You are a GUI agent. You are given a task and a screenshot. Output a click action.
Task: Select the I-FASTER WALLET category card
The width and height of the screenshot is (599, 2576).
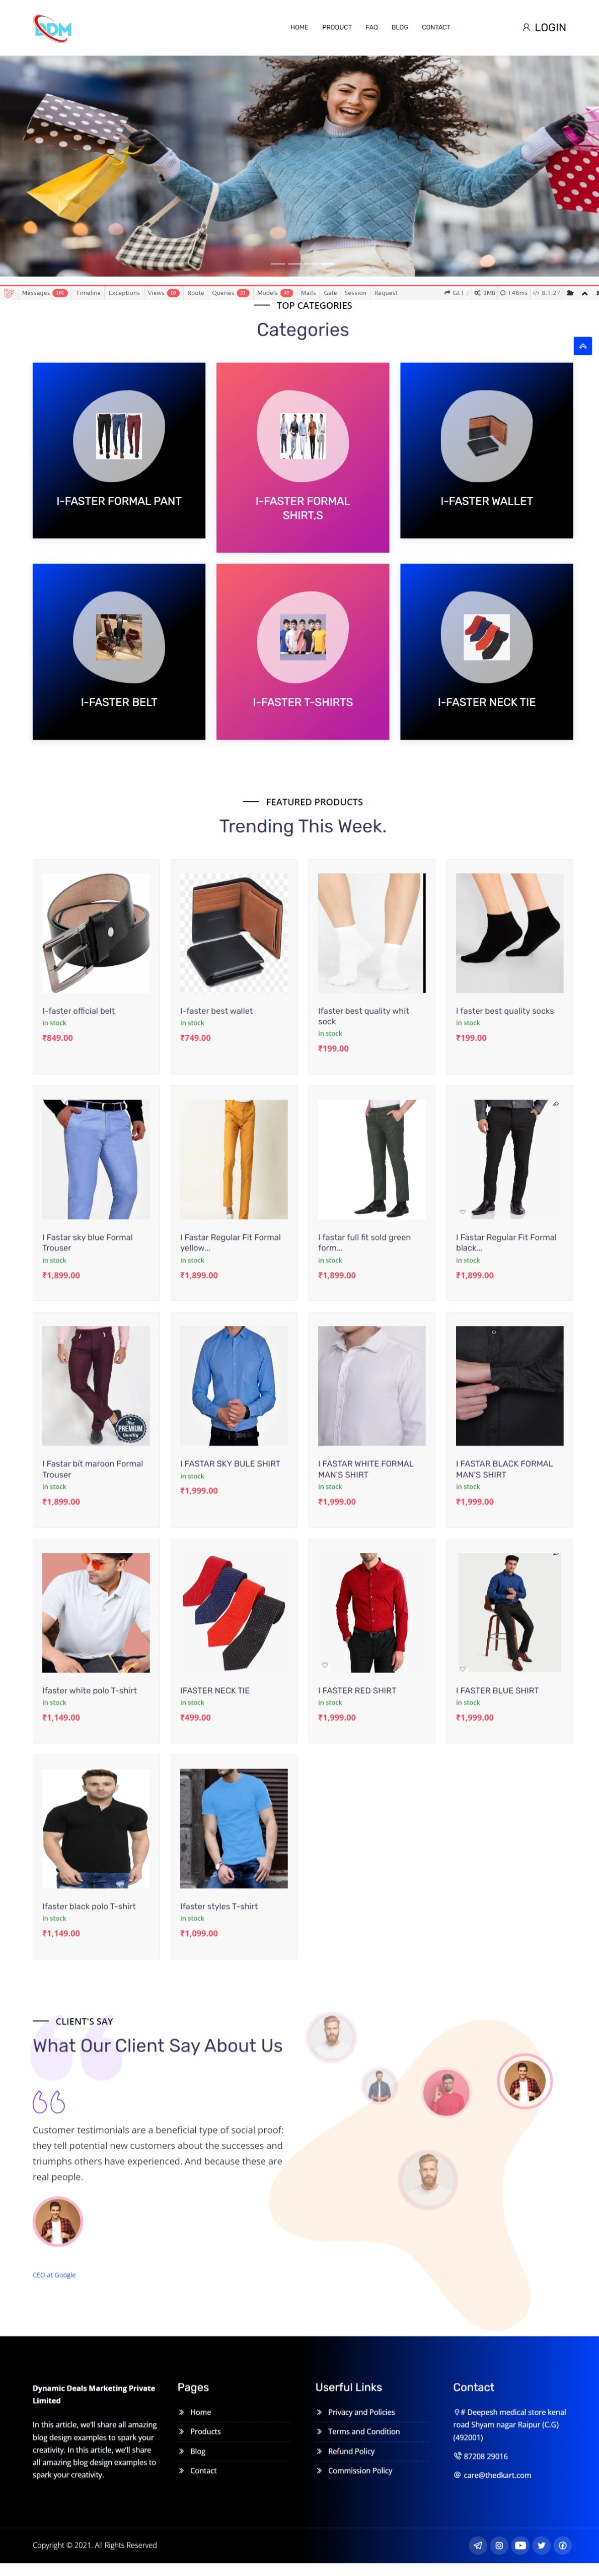486,450
